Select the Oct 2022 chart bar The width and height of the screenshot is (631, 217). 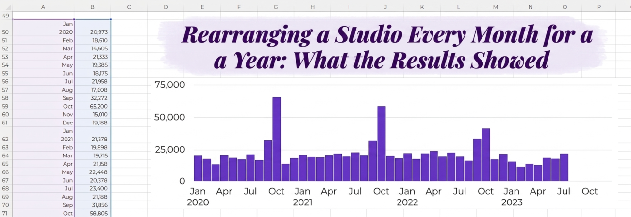(x=486, y=155)
